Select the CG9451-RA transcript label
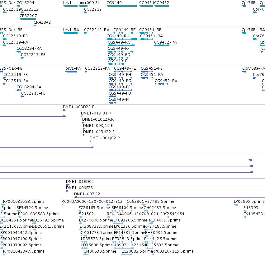 tap(152, 36)
